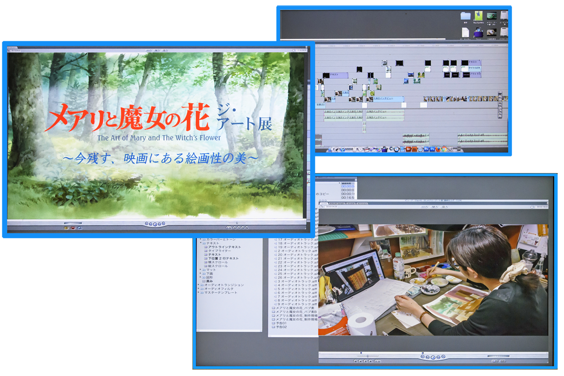Open top movie thumbnail file on desktop

click(x=491, y=16)
